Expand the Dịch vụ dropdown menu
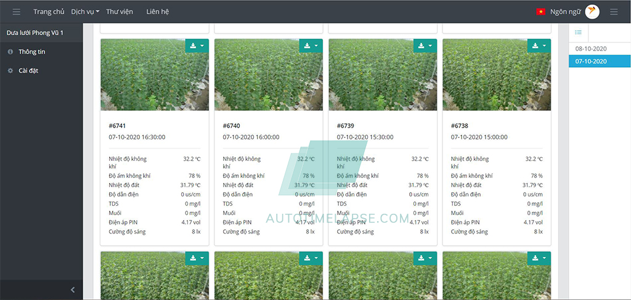The image size is (631, 300). 85,12
